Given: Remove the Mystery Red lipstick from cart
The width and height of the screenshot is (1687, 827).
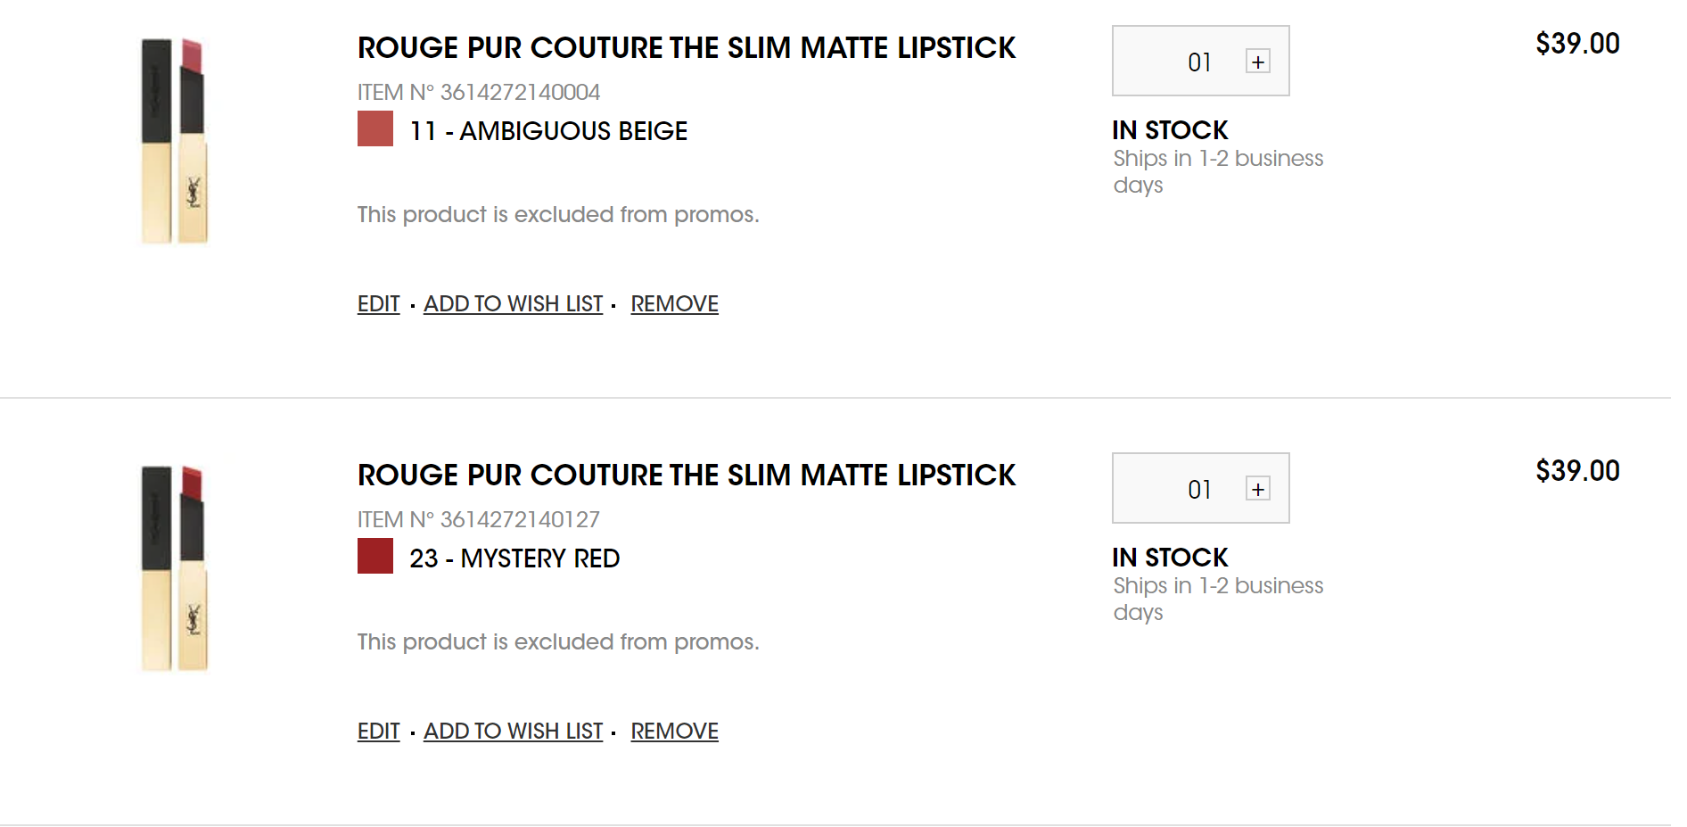Looking at the screenshot, I should click(674, 732).
